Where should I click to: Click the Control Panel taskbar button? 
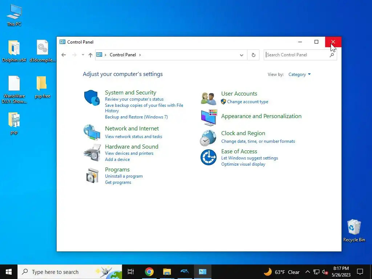tap(203, 272)
